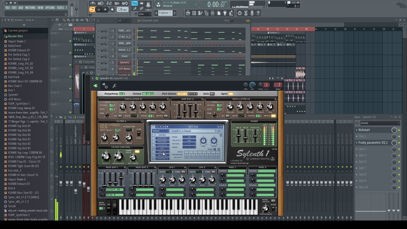Screen dimensions: 407x229
Task: Select the reFX Nexus channel button
Action: point(124,69)
